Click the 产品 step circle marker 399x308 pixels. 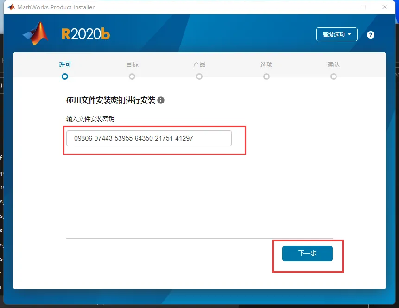click(199, 77)
